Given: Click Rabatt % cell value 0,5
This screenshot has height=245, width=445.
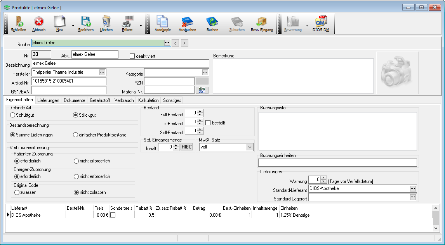Looking at the screenshot, I should [145, 215].
